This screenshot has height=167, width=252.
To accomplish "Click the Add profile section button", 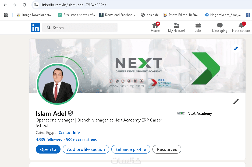I will click(86, 149).
